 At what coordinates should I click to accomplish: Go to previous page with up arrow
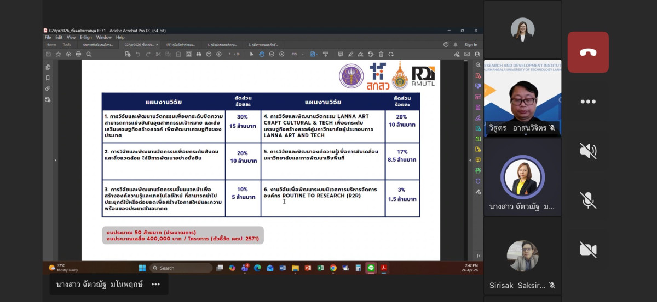pos(209,54)
